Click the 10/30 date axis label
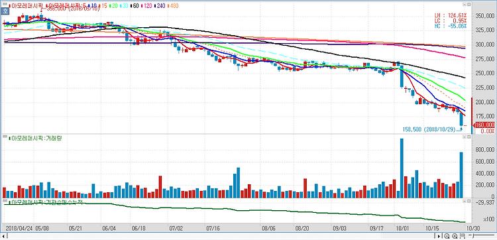This screenshot has width=497, height=240. click(x=474, y=227)
